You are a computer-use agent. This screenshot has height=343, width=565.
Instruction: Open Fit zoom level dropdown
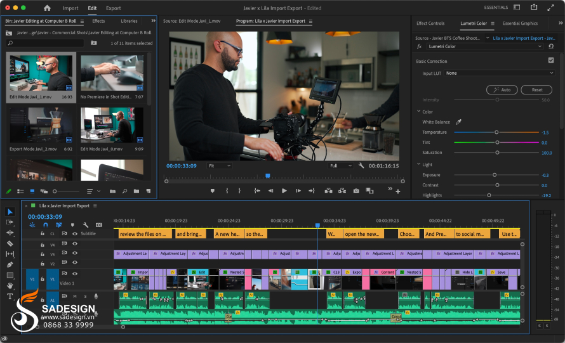(220, 165)
